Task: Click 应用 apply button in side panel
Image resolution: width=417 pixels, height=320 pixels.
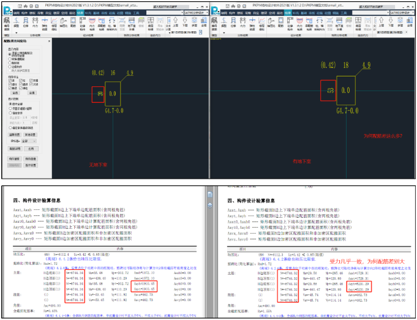Action: coord(31,149)
